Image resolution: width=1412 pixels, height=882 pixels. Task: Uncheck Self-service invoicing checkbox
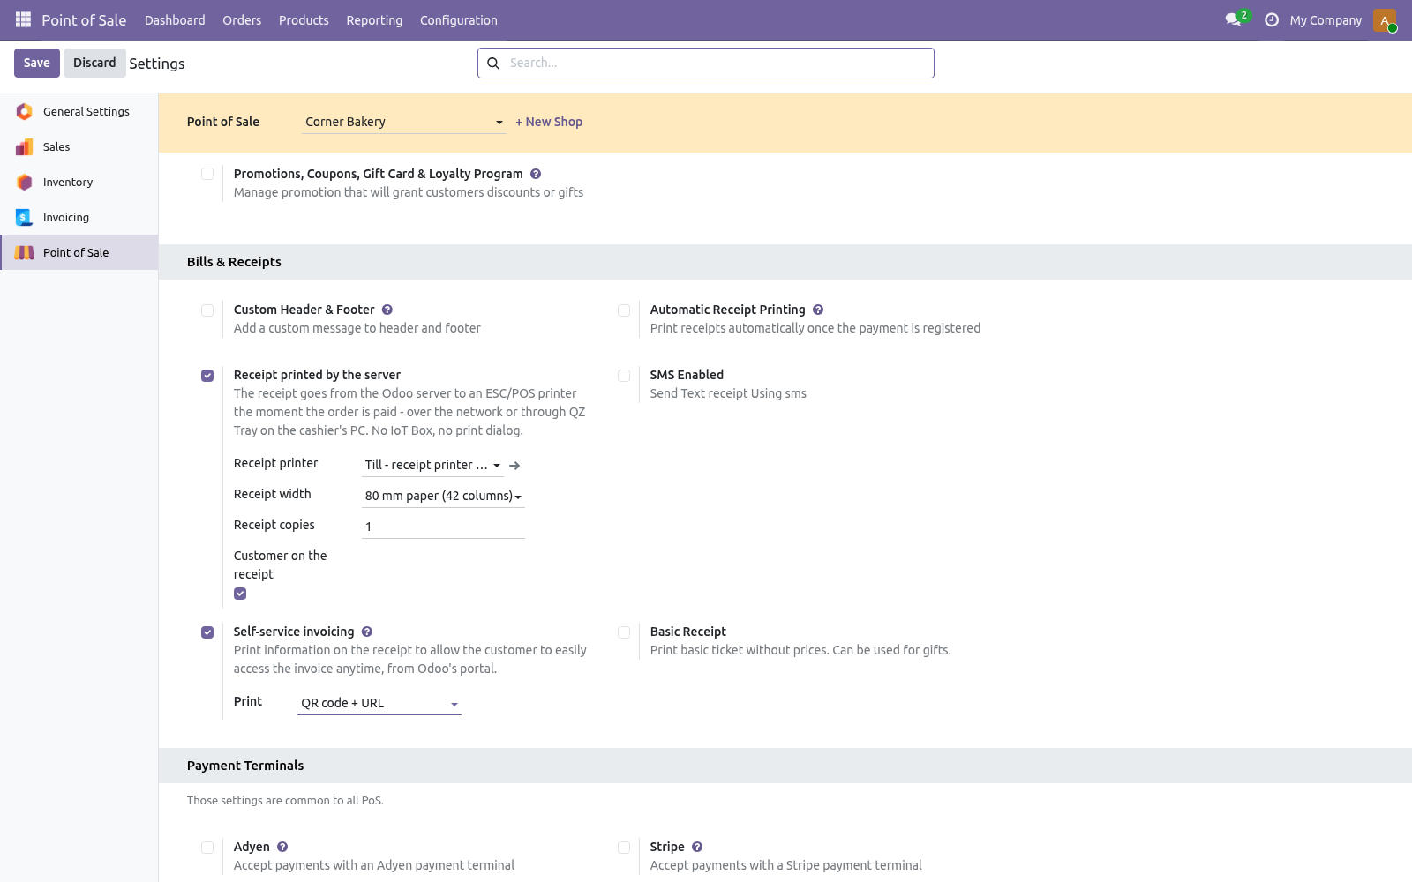click(x=207, y=632)
